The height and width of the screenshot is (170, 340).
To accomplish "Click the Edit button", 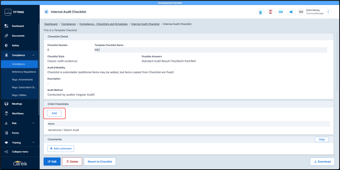I will pyautogui.click(x=52, y=162).
